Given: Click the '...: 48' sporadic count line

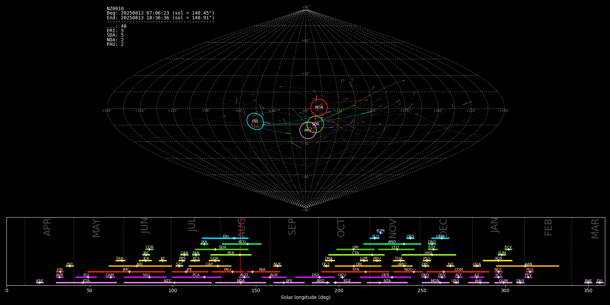Looking at the screenshot, I should tap(117, 26).
